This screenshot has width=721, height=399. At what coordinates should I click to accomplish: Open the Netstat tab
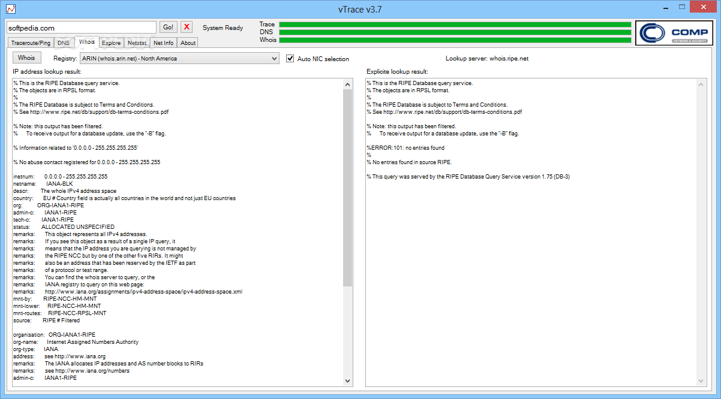point(137,43)
